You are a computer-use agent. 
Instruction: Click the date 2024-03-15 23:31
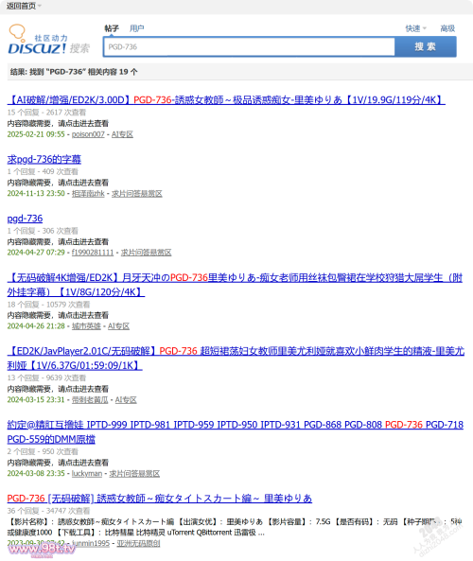[x=36, y=400]
